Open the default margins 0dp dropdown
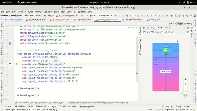 [x=152, y=32]
